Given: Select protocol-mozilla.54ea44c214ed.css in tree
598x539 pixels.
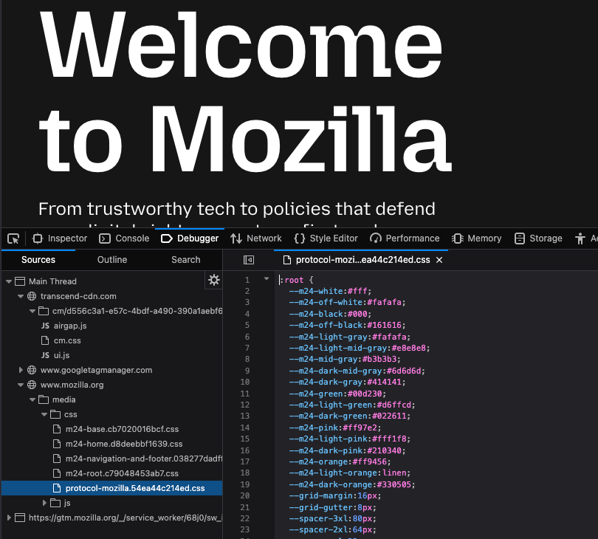Looking at the screenshot, I should [112, 488].
